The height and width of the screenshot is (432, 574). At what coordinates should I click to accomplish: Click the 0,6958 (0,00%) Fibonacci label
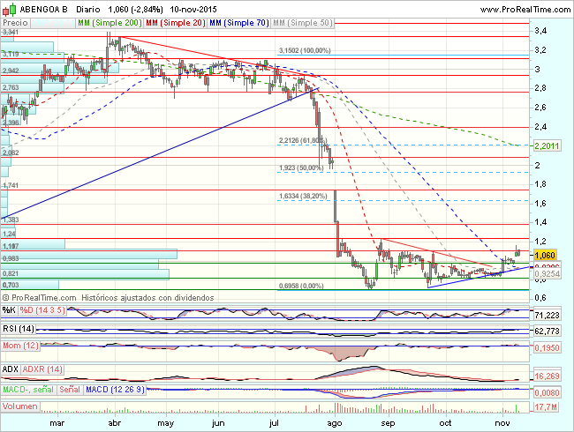(301, 286)
